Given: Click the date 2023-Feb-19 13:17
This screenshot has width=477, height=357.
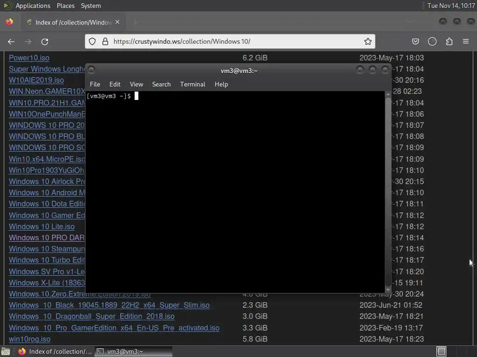Looking at the screenshot, I should 391,328.
